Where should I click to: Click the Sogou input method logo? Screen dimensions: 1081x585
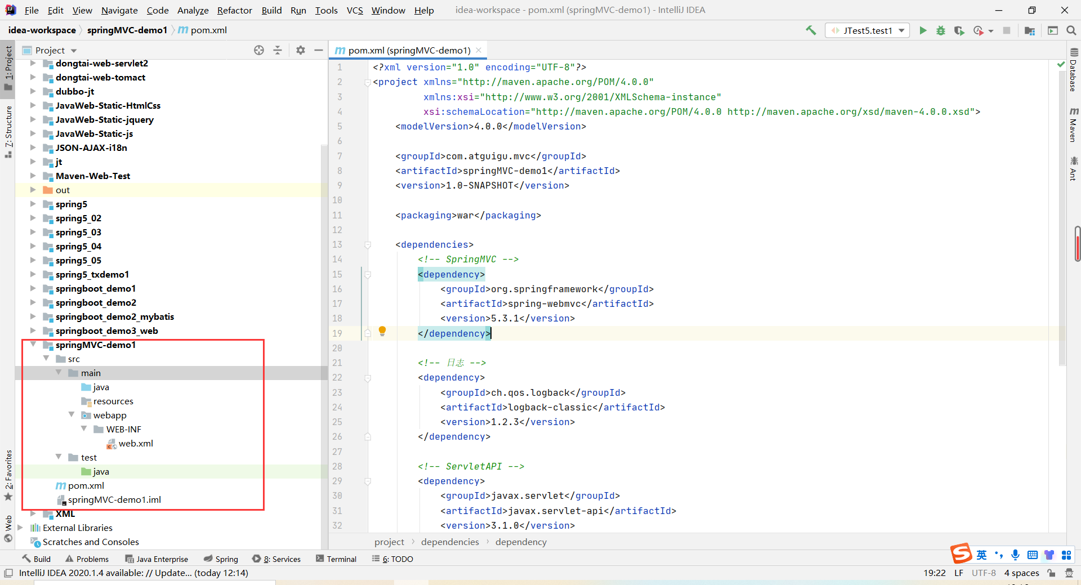[x=962, y=554]
